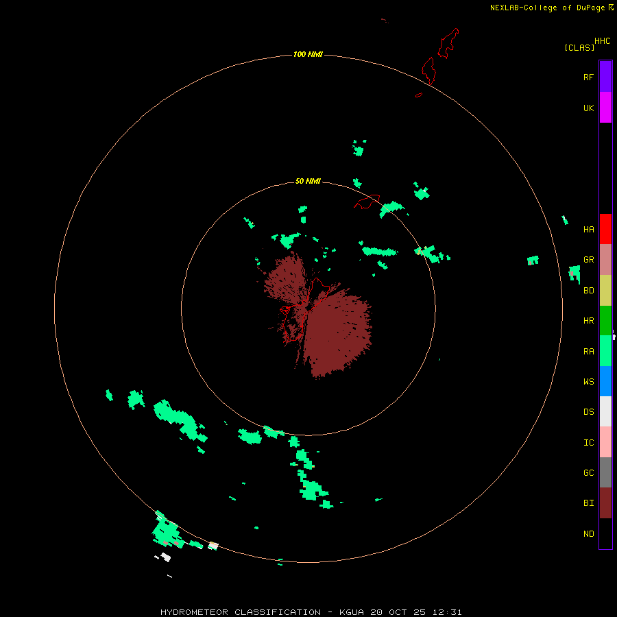Click the GR legend label
Image resolution: width=617 pixels, height=617 pixels.
tap(588, 260)
